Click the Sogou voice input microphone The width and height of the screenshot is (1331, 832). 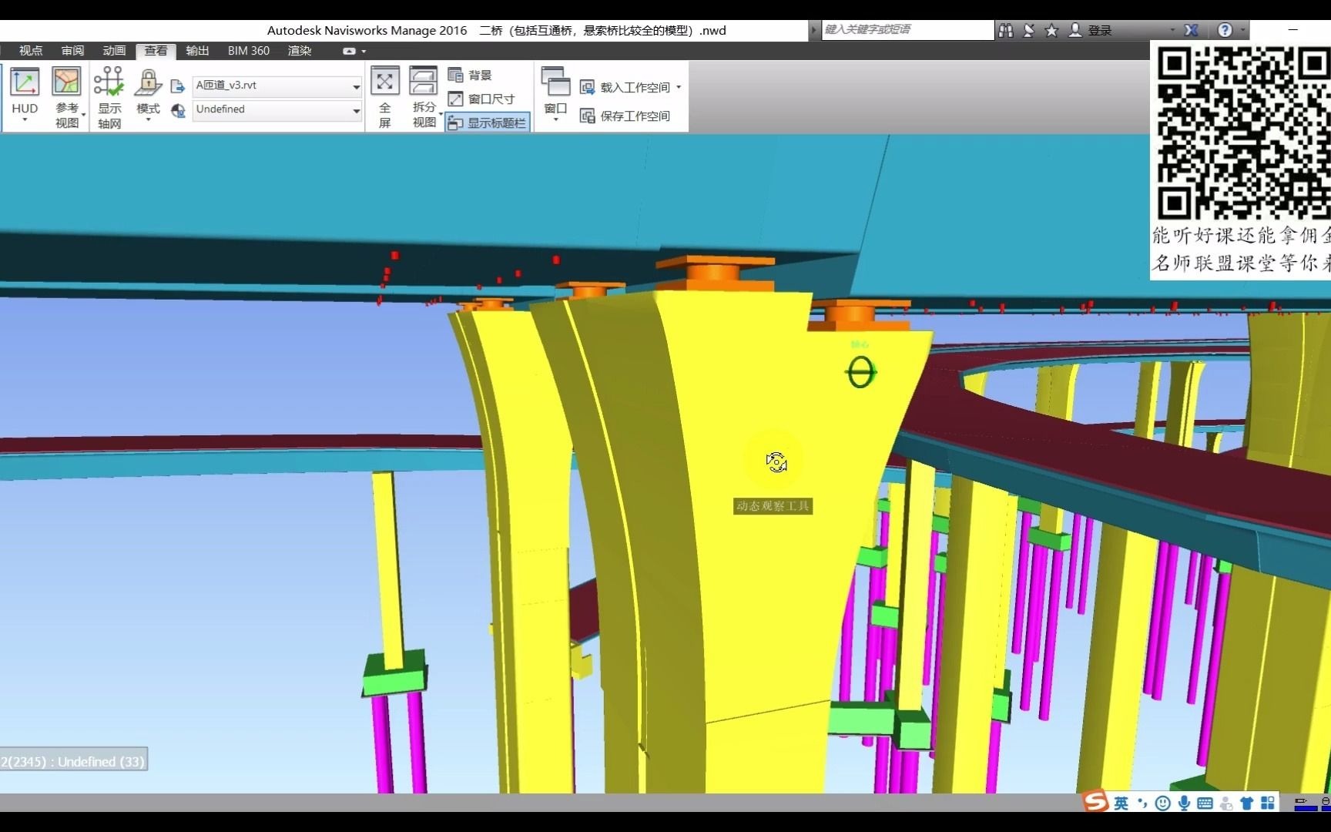pyautogui.click(x=1184, y=803)
